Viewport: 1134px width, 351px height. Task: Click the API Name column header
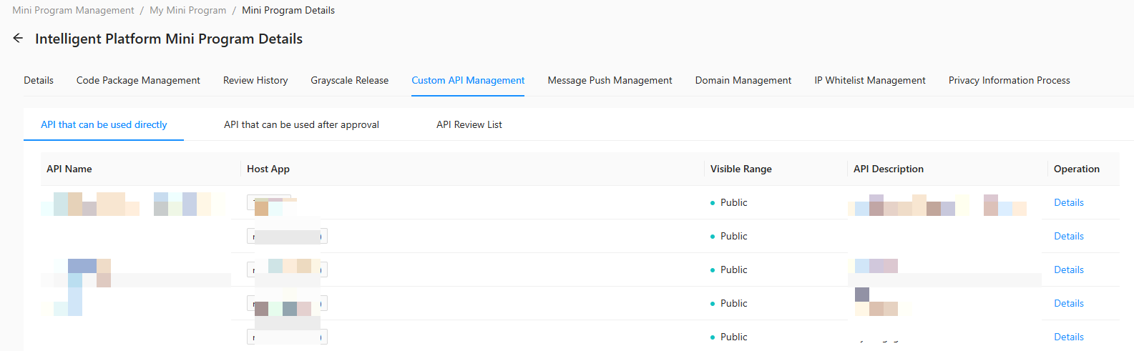69,169
